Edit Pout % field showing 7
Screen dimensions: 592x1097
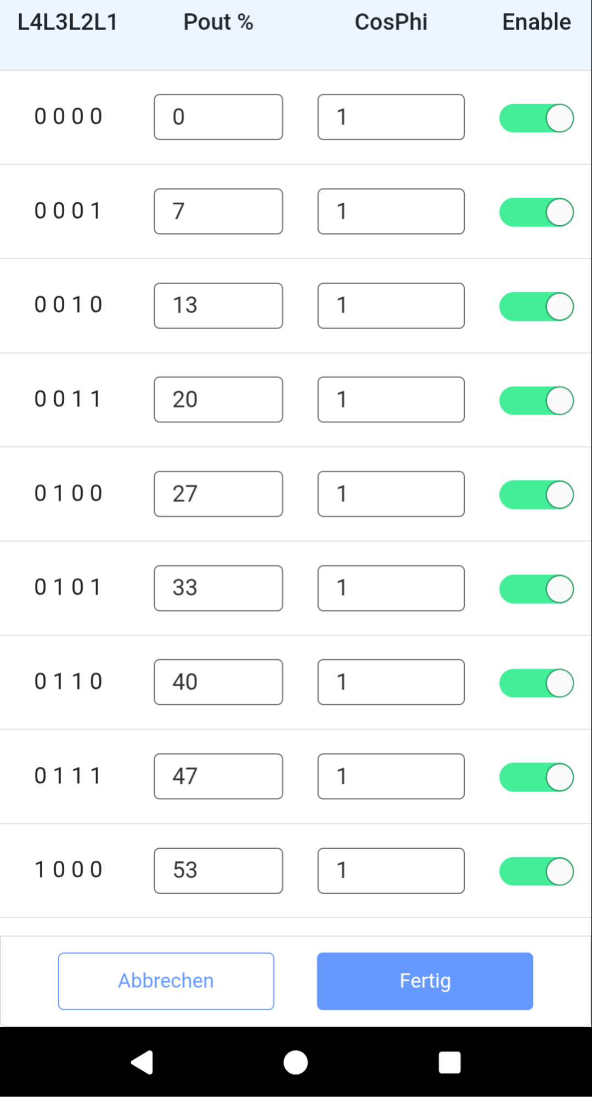click(218, 211)
